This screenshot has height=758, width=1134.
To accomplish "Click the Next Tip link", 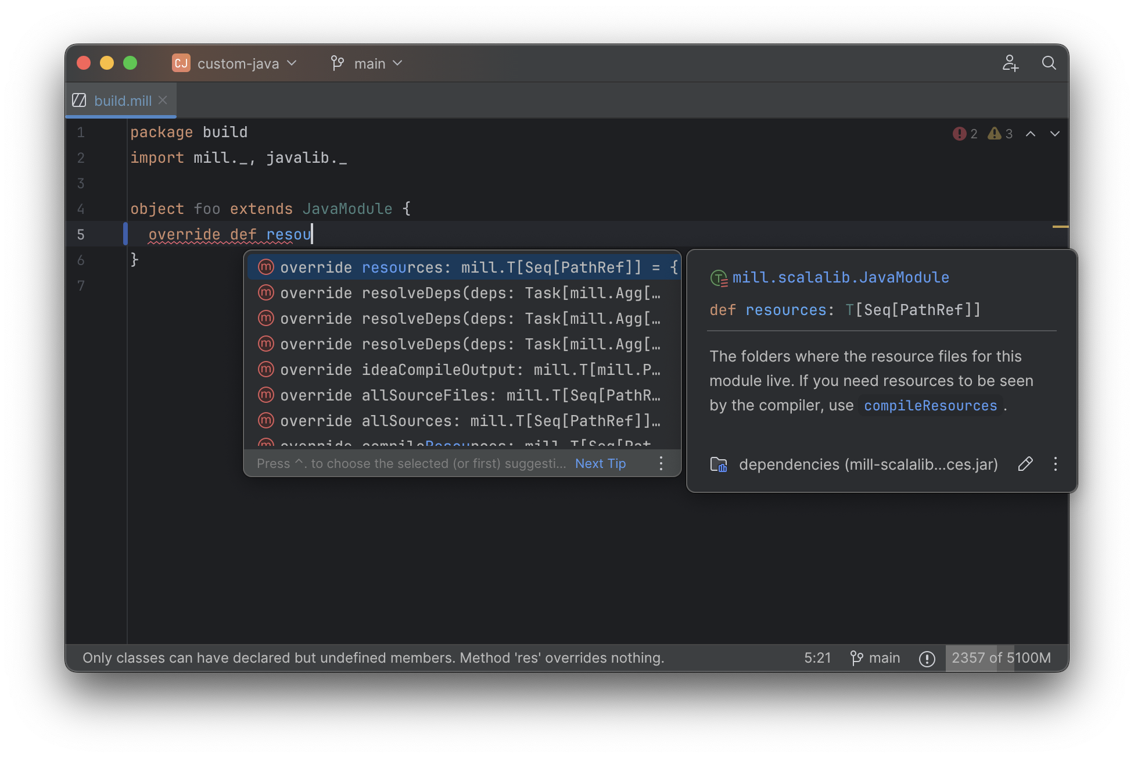I will coord(600,463).
